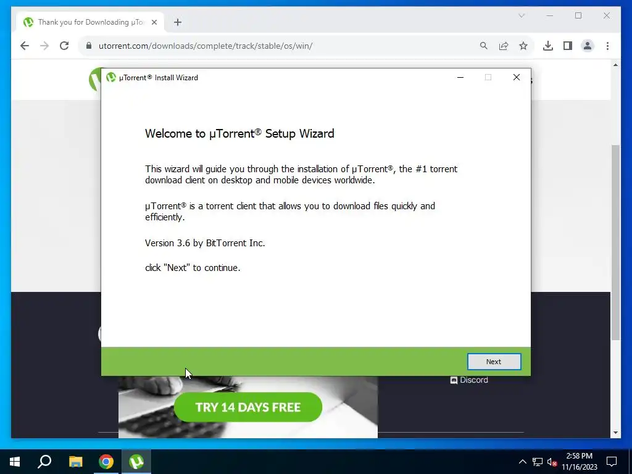Click µTorrent installer taskbar icon

(136, 462)
